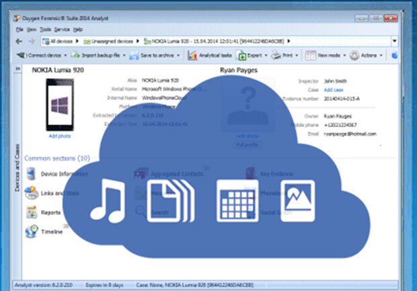Expand arrow after All devices breadcrumb
417x291 pixels.
[x=77, y=41]
